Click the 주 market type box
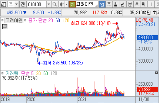Screen dimensions: 159x103 pyautogui.click(x=11, y=4)
